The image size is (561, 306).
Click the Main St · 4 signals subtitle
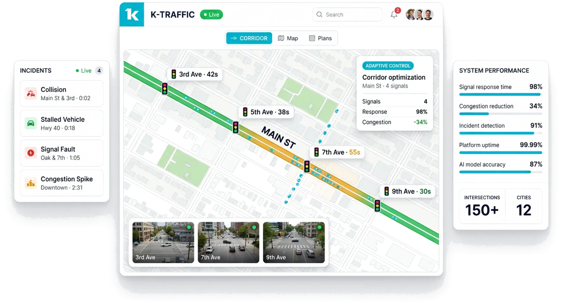[x=385, y=86]
